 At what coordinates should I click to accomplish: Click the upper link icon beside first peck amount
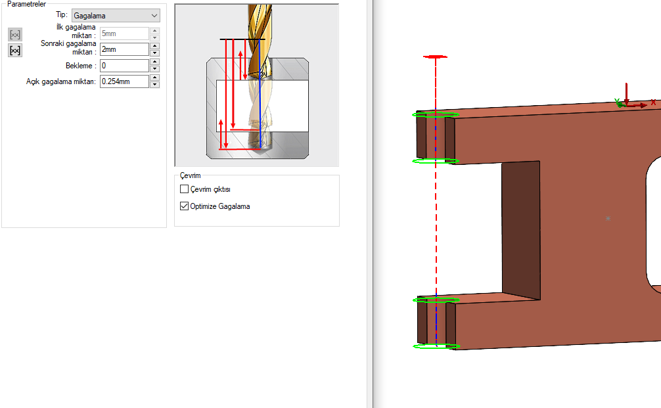click(x=15, y=34)
